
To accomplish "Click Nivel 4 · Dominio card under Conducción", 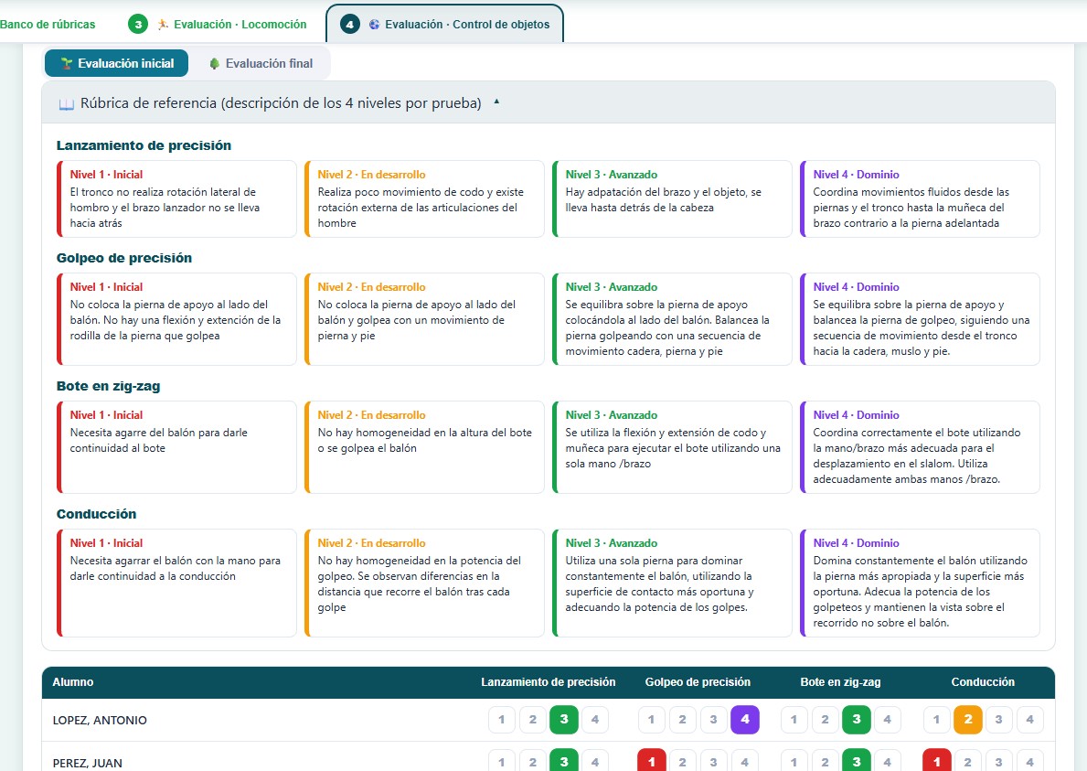I will (x=920, y=584).
